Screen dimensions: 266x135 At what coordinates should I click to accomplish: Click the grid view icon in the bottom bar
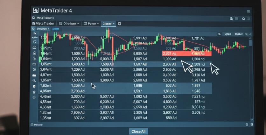pyautogui.click(x=247, y=124)
